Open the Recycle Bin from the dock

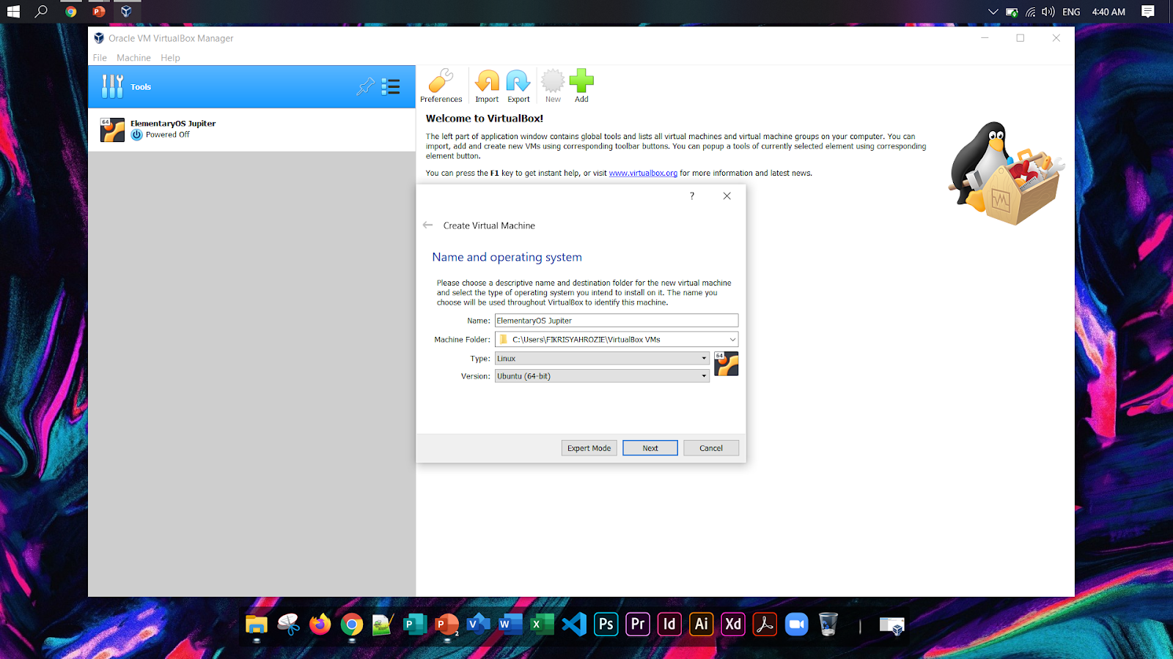pos(828,625)
